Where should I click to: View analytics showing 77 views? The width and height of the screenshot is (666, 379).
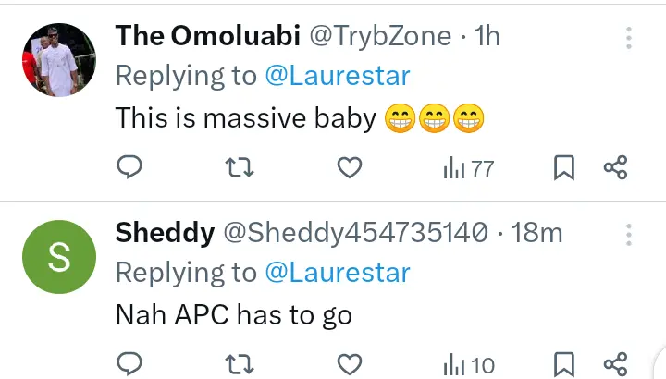point(469,168)
